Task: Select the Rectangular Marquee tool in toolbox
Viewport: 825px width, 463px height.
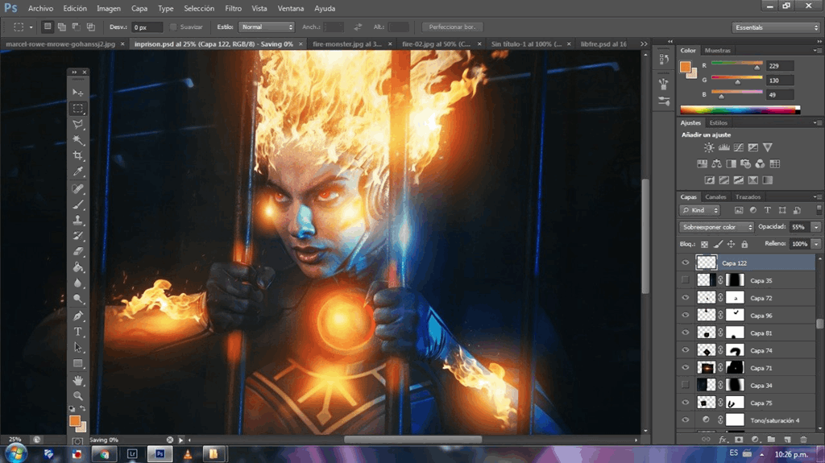Action: click(78, 109)
